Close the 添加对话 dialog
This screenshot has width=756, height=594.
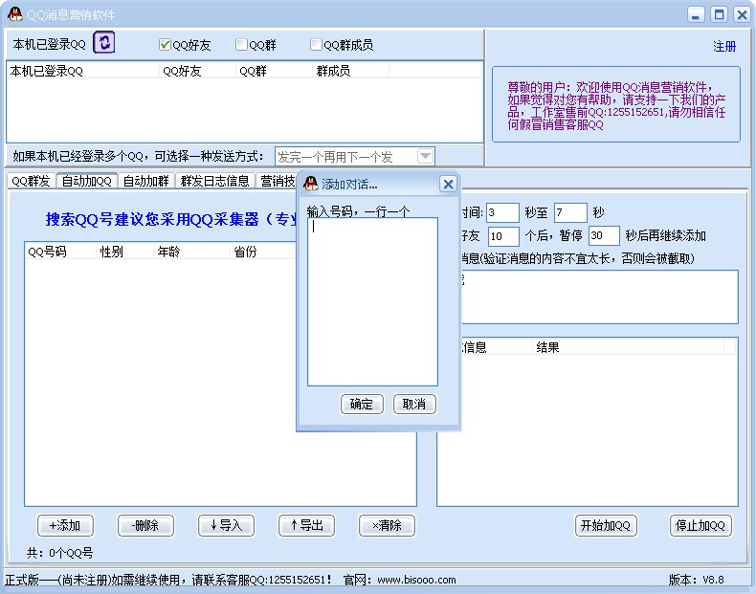[448, 184]
